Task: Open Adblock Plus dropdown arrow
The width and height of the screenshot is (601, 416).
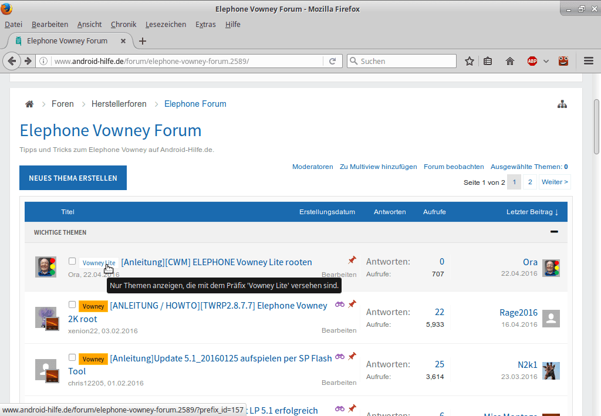Action: click(546, 61)
